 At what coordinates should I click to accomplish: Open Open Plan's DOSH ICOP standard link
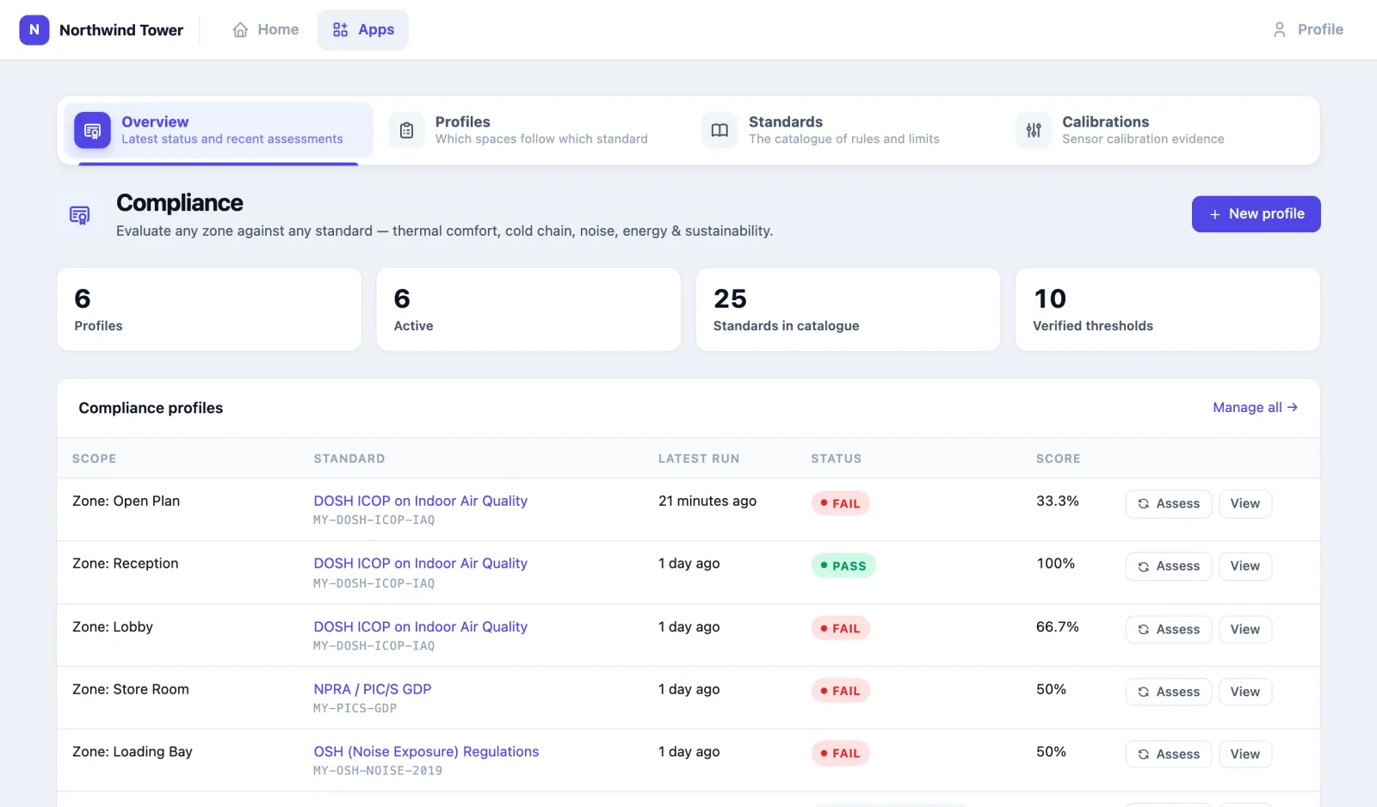pos(420,501)
